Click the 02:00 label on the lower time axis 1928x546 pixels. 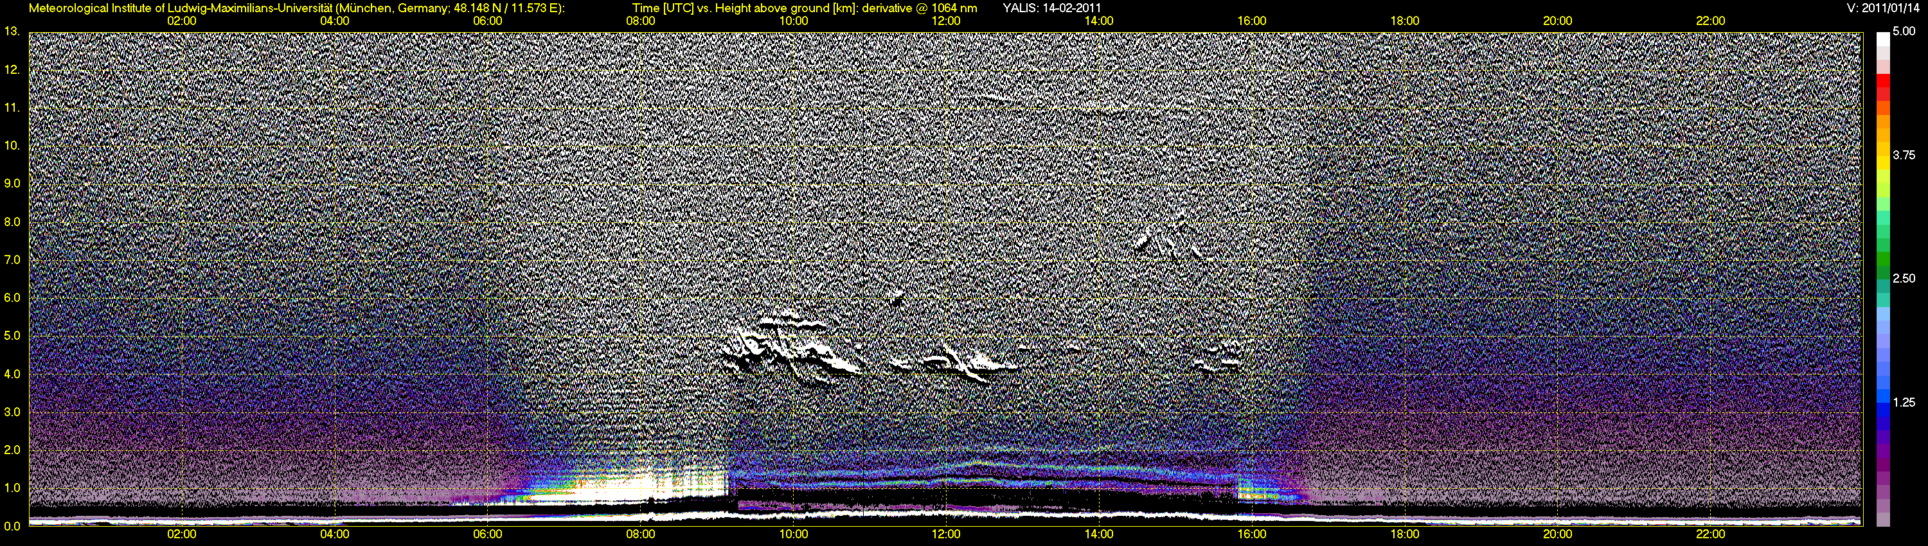(x=182, y=535)
